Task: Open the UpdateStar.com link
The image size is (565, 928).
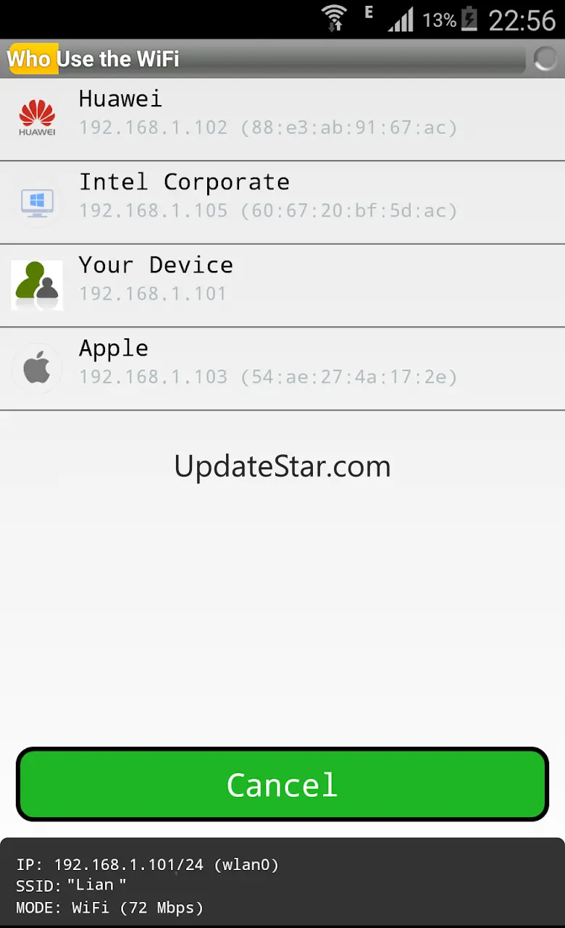Action: pos(282,466)
